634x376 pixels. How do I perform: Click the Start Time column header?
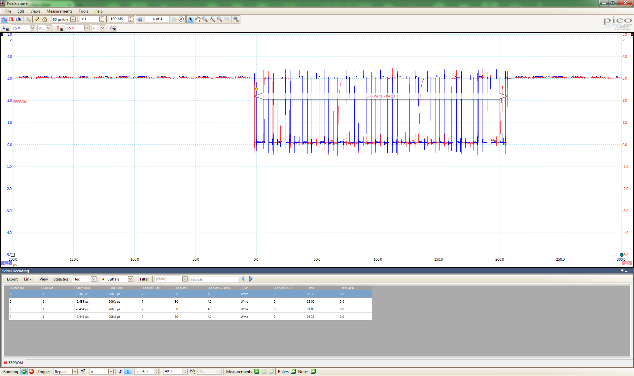[x=91, y=288]
